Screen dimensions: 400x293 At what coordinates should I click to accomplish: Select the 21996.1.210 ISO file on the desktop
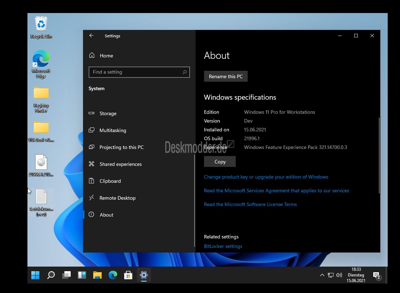[41, 165]
